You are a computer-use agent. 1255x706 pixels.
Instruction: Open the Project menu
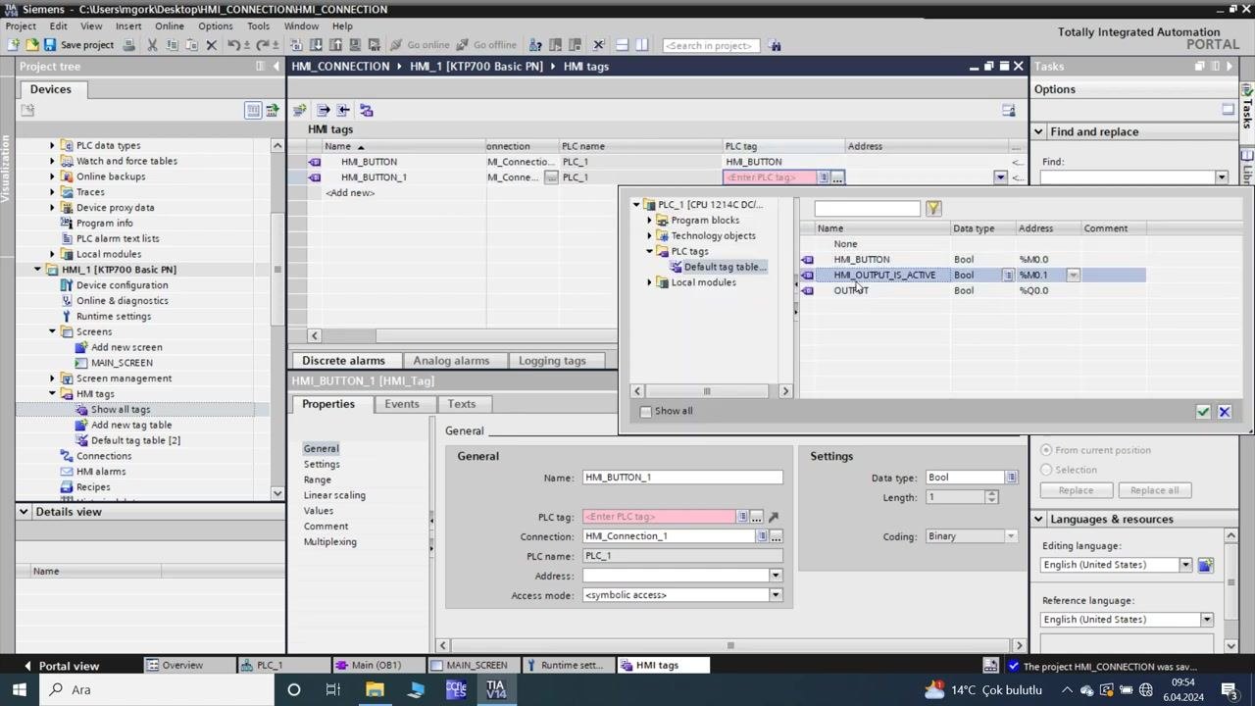[x=21, y=26]
